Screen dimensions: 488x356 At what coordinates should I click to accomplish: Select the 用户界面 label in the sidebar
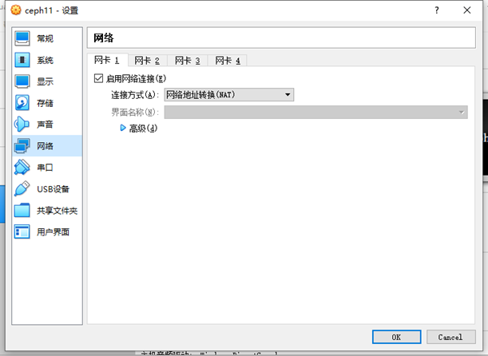point(53,232)
